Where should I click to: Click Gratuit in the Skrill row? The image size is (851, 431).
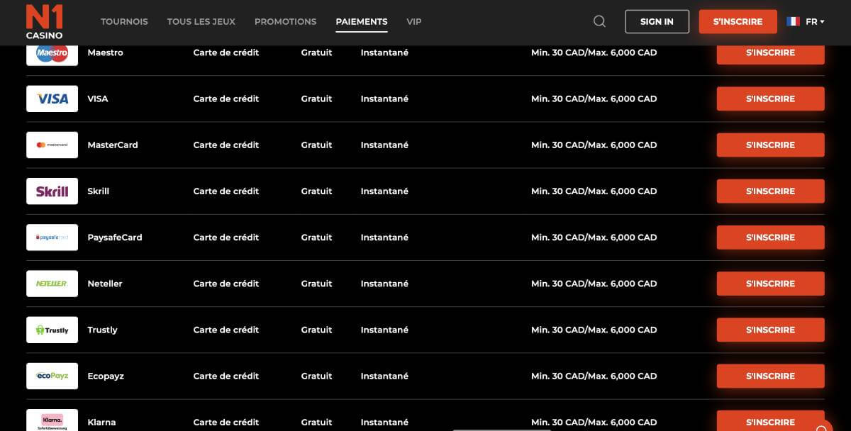(316, 191)
